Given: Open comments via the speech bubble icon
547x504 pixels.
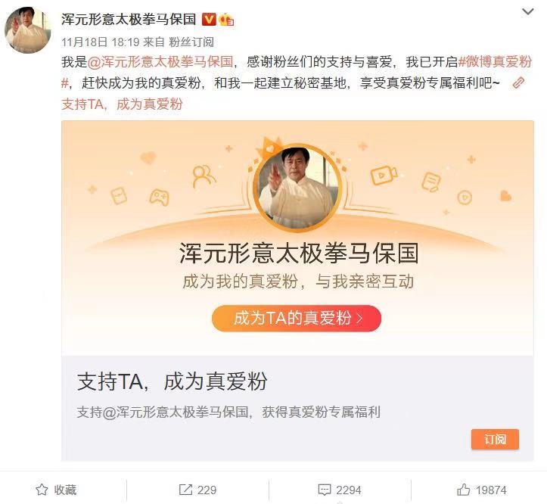Looking at the screenshot, I should [x=324, y=490].
